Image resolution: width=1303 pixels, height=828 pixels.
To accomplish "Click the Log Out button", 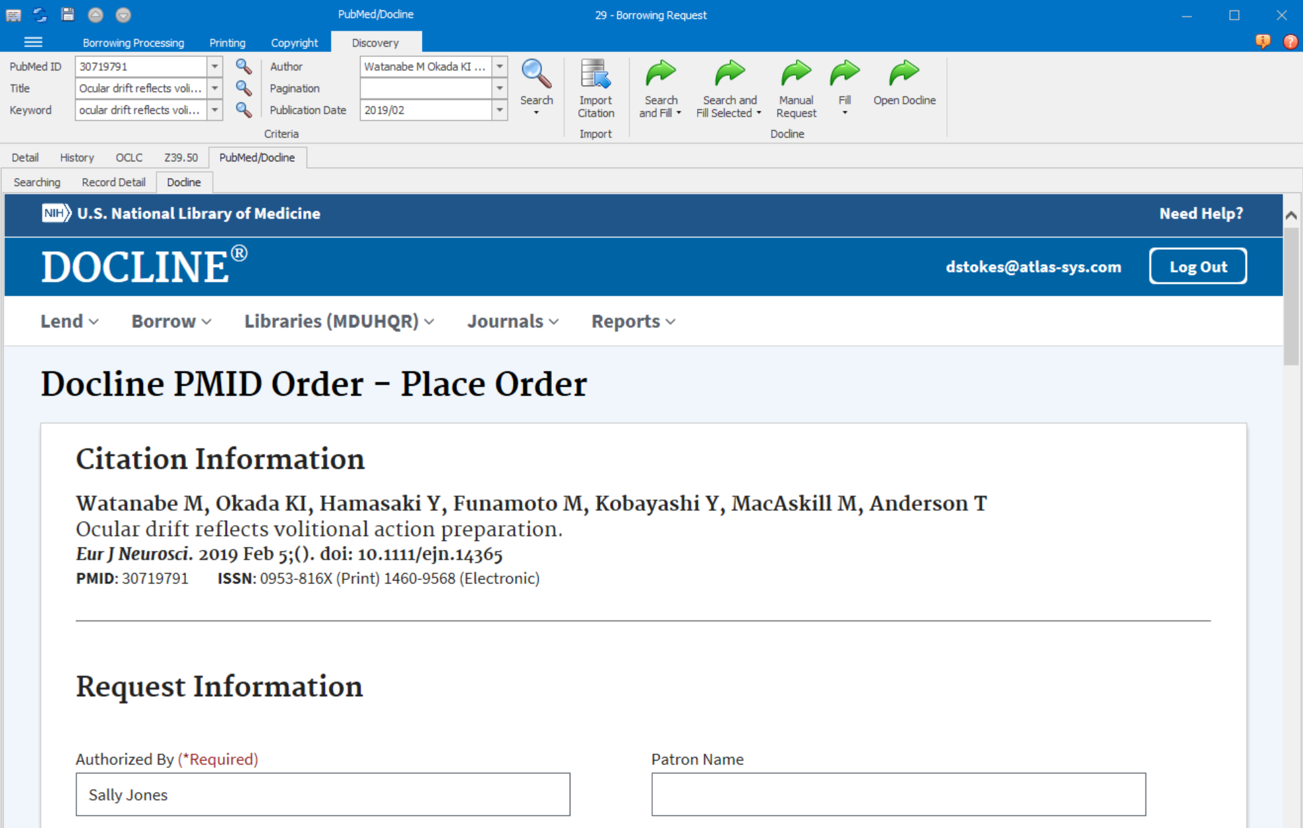I will click(x=1197, y=266).
